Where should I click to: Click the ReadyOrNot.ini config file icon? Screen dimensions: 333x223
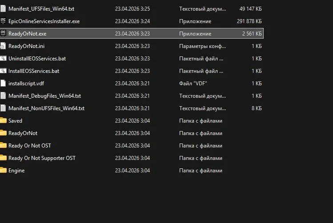pos(3,46)
